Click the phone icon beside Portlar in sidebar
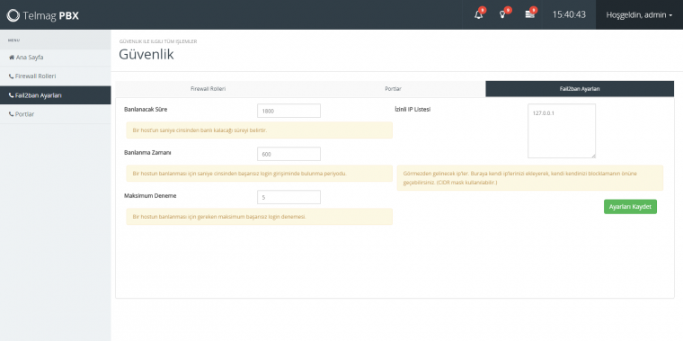Screen dimensions: 683x341 click(12, 114)
